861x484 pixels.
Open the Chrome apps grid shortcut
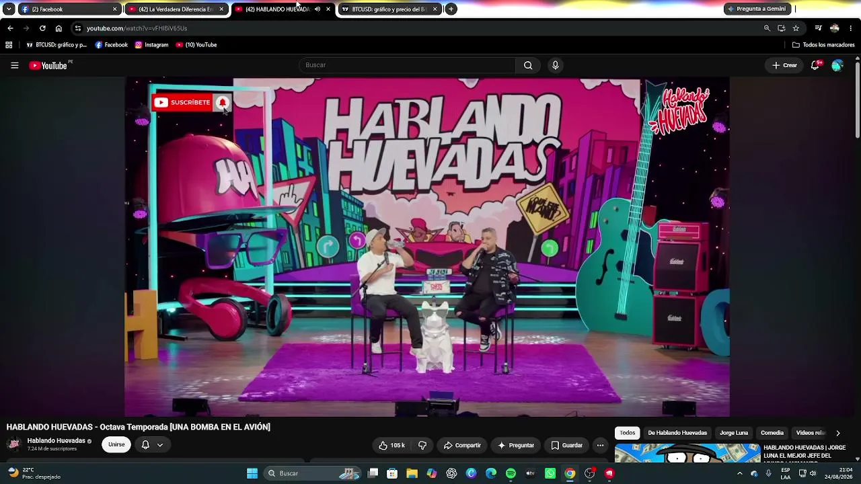click(9, 45)
